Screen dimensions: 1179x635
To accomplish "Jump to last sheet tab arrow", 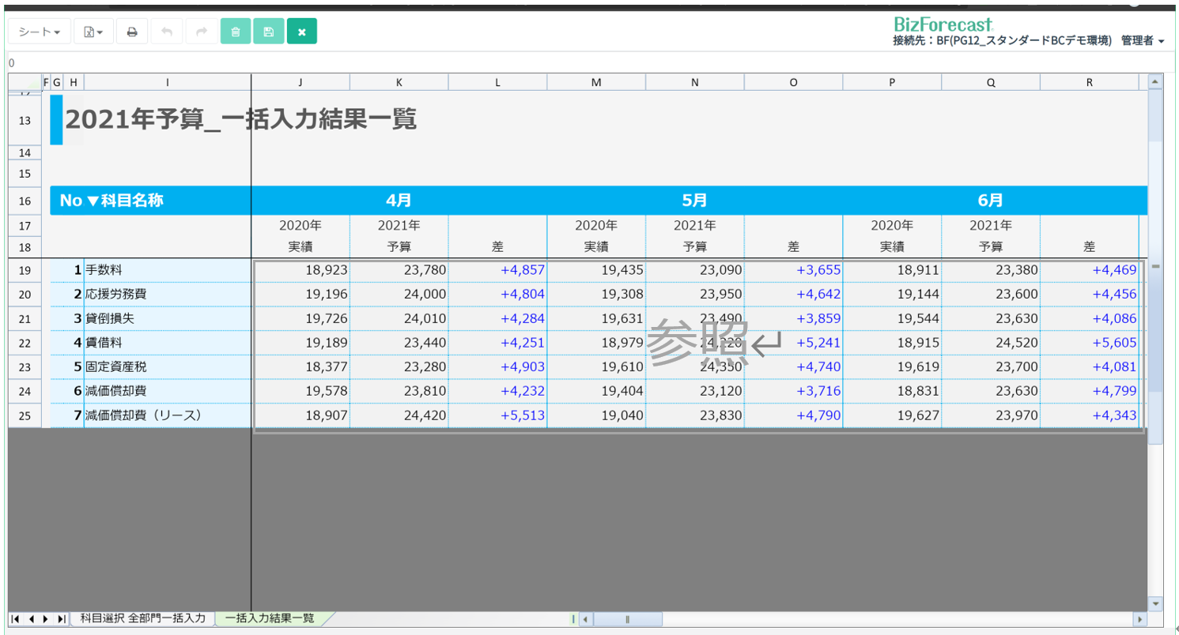I will point(61,619).
